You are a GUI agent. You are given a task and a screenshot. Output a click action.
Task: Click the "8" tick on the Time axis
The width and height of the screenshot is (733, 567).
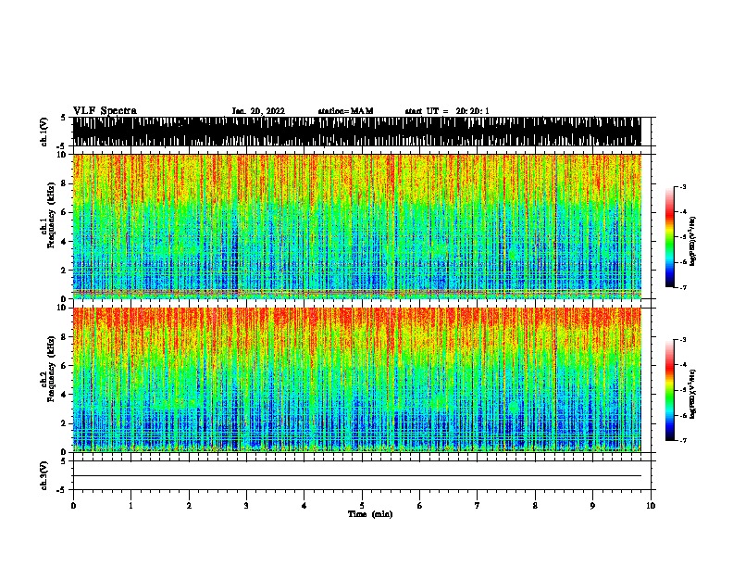pyautogui.click(x=535, y=506)
